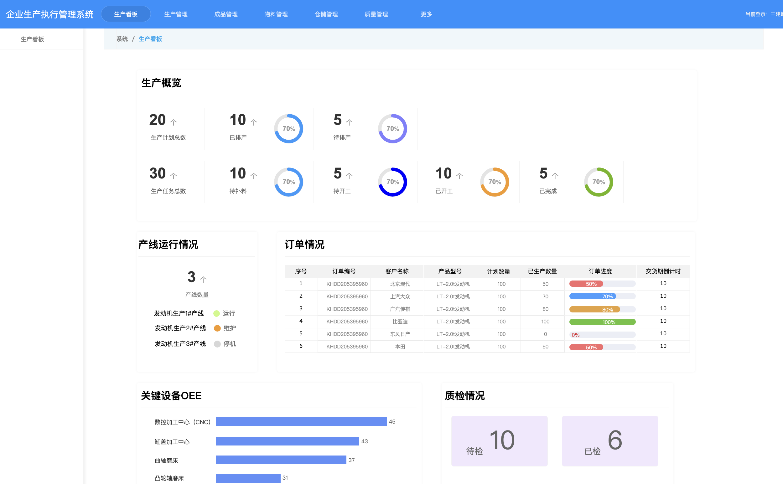783x484 pixels.
Task: Click the orange 维护 status dot
Action: point(217,328)
